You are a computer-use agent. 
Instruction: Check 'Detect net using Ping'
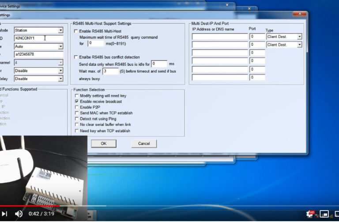(x=76, y=119)
